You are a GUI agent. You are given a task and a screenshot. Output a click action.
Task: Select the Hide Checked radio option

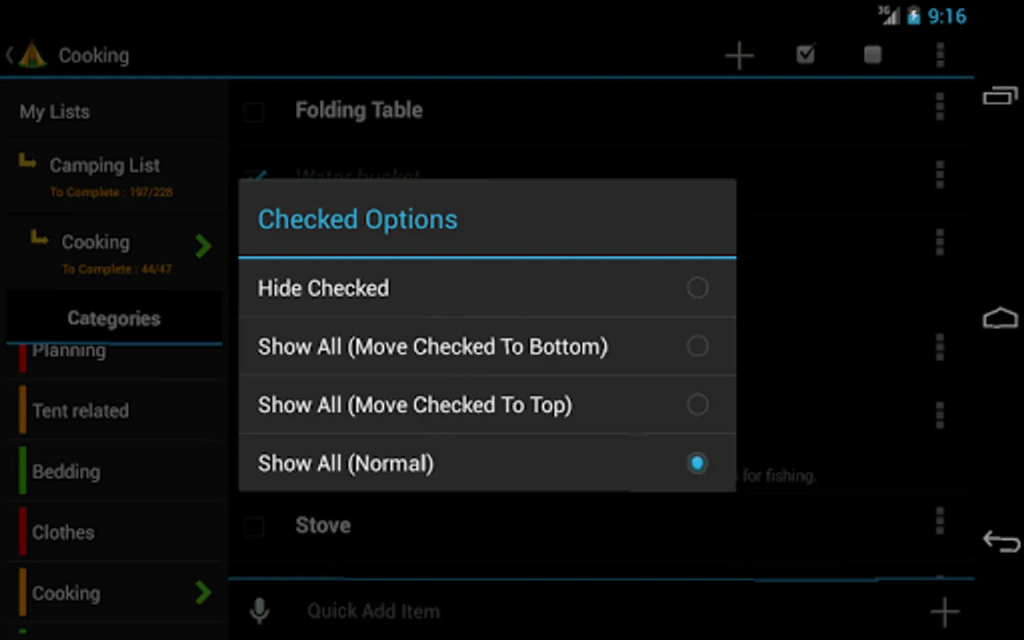click(x=697, y=288)
